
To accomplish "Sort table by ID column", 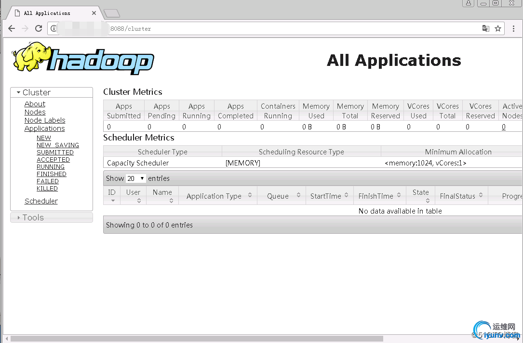I will 112,195.
